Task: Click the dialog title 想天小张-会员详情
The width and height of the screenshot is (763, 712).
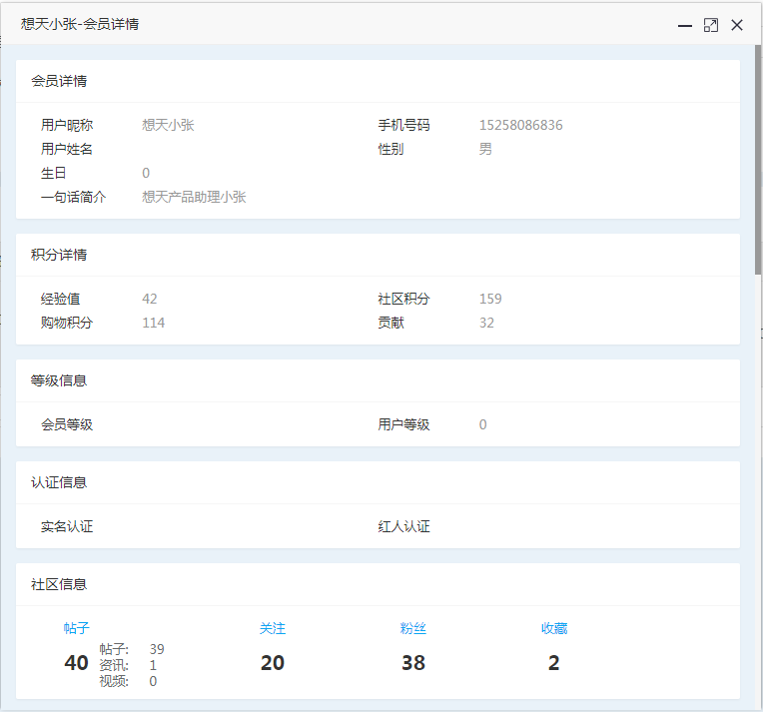Action: 80,24
